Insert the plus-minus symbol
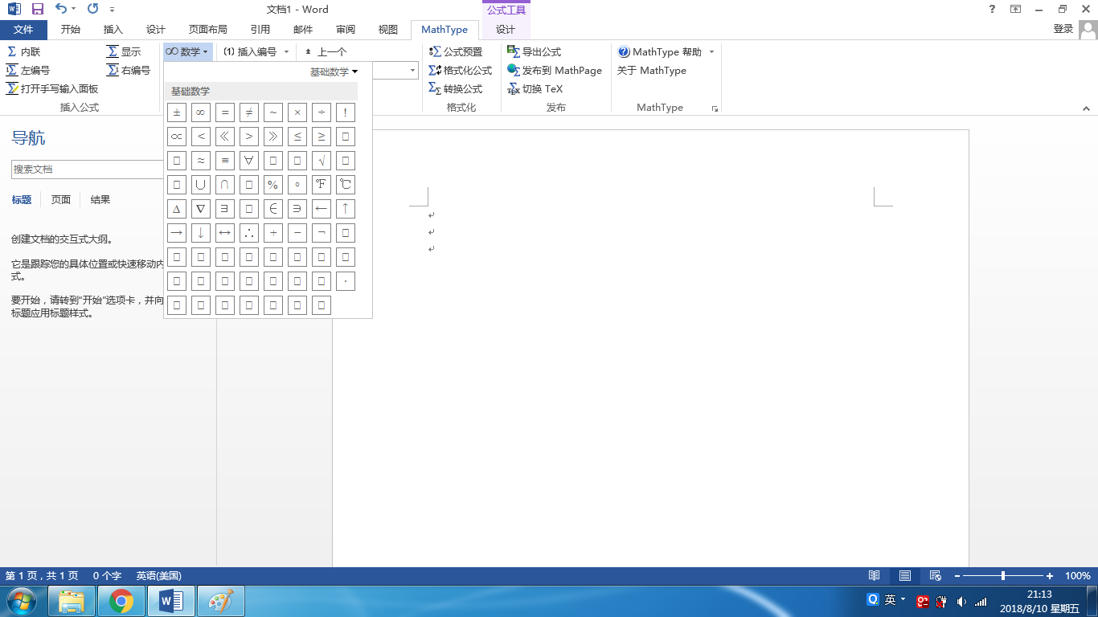This screenshot has height=617, width=1098. pos(177,112)
